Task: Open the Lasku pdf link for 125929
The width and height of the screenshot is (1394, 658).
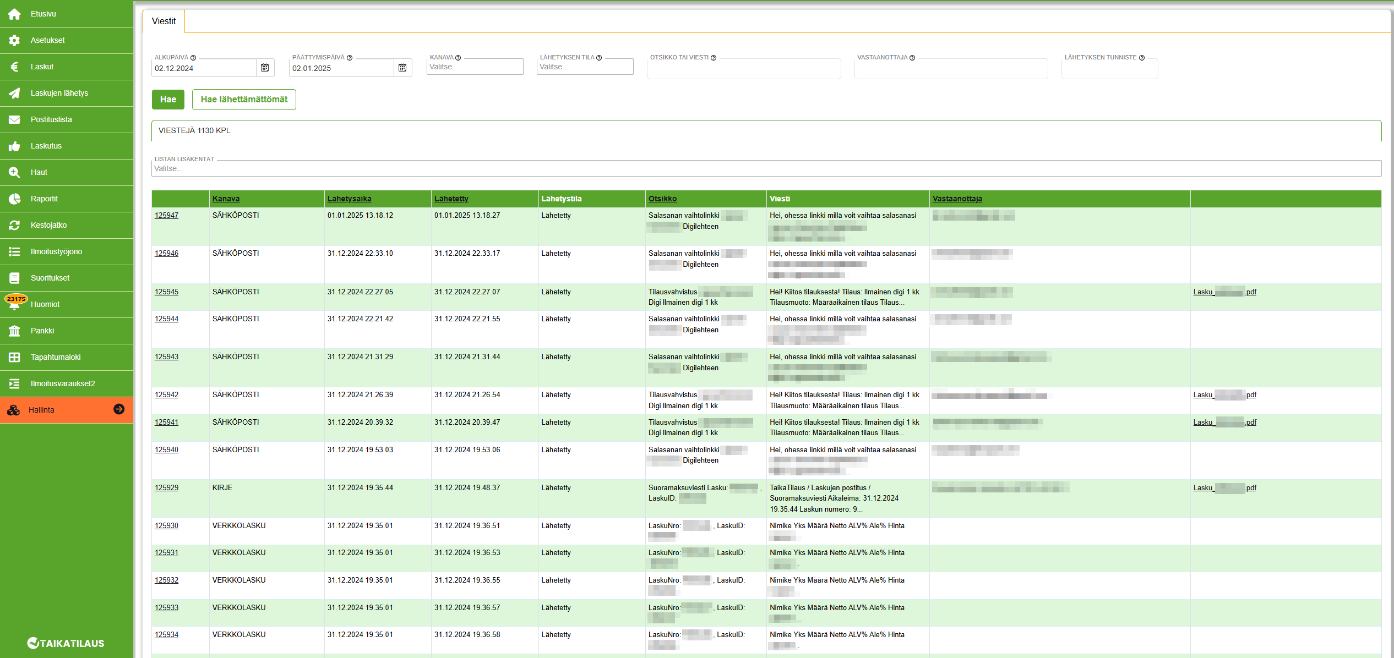Action: (1225, 487)
